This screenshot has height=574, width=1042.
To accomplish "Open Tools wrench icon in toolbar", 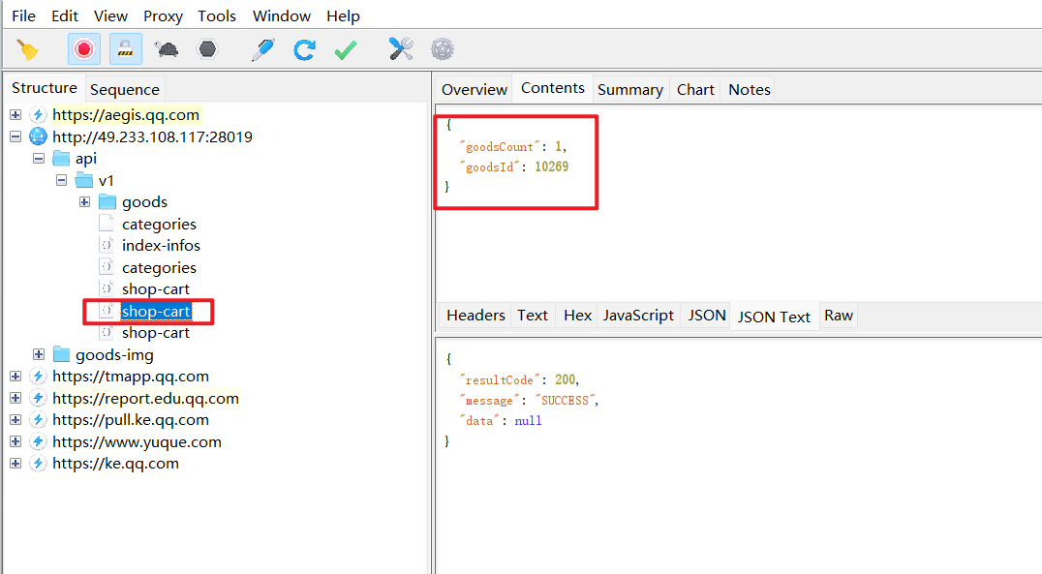I will point(401,49).
